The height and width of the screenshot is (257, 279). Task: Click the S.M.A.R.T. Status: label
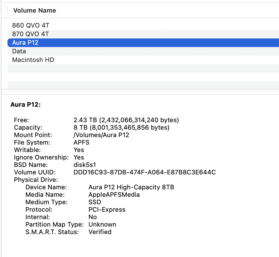[52, 232]
